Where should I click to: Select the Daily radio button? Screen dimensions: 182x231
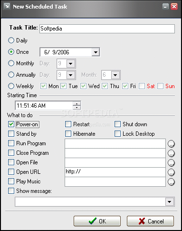[x=11, y=40]
